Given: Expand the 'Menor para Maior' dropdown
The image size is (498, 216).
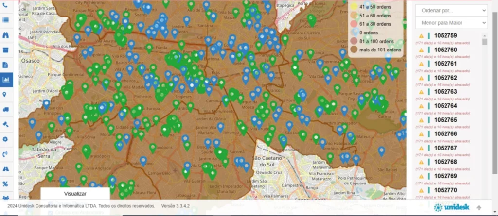Looking at the screenshot, I should coord(451,22).
